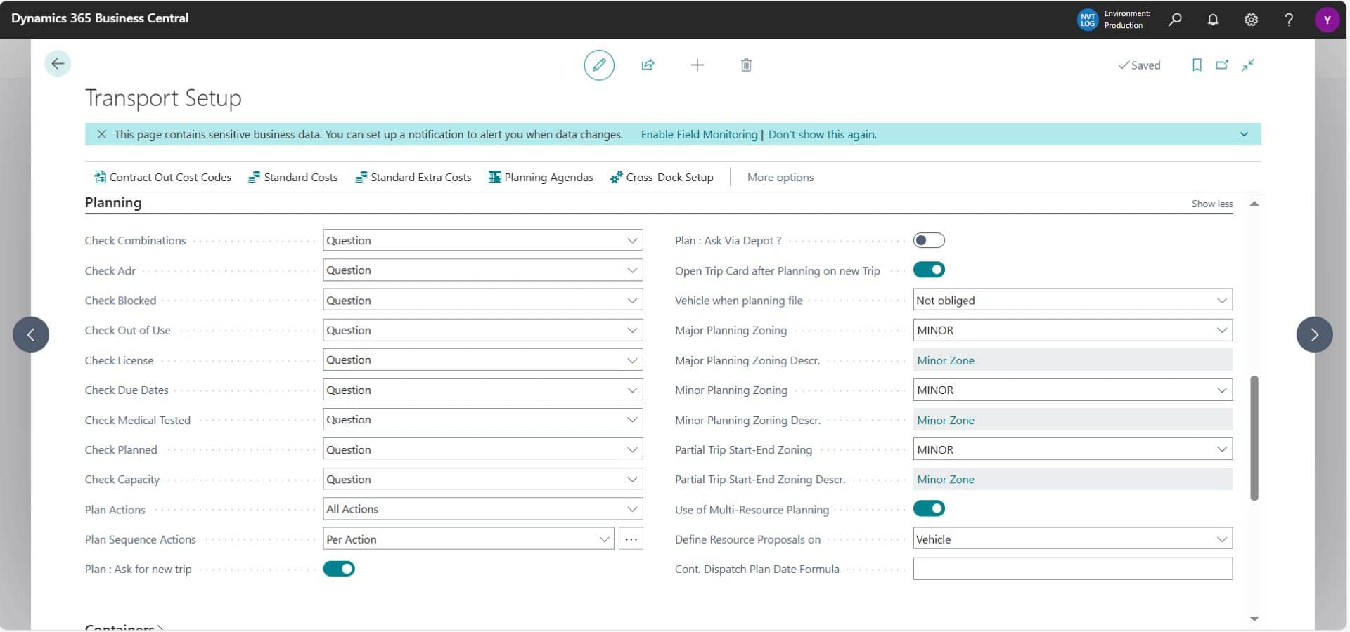Open the Major Planning Zoning dropdown
1350x632 pixels.
point(1072,330)
